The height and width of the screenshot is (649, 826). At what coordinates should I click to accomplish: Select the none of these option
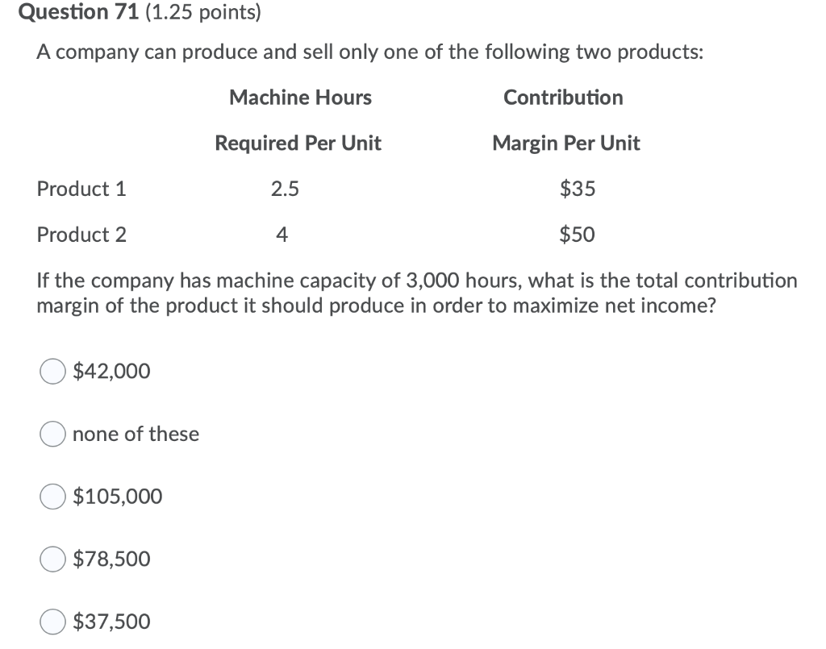click(52, 434)
